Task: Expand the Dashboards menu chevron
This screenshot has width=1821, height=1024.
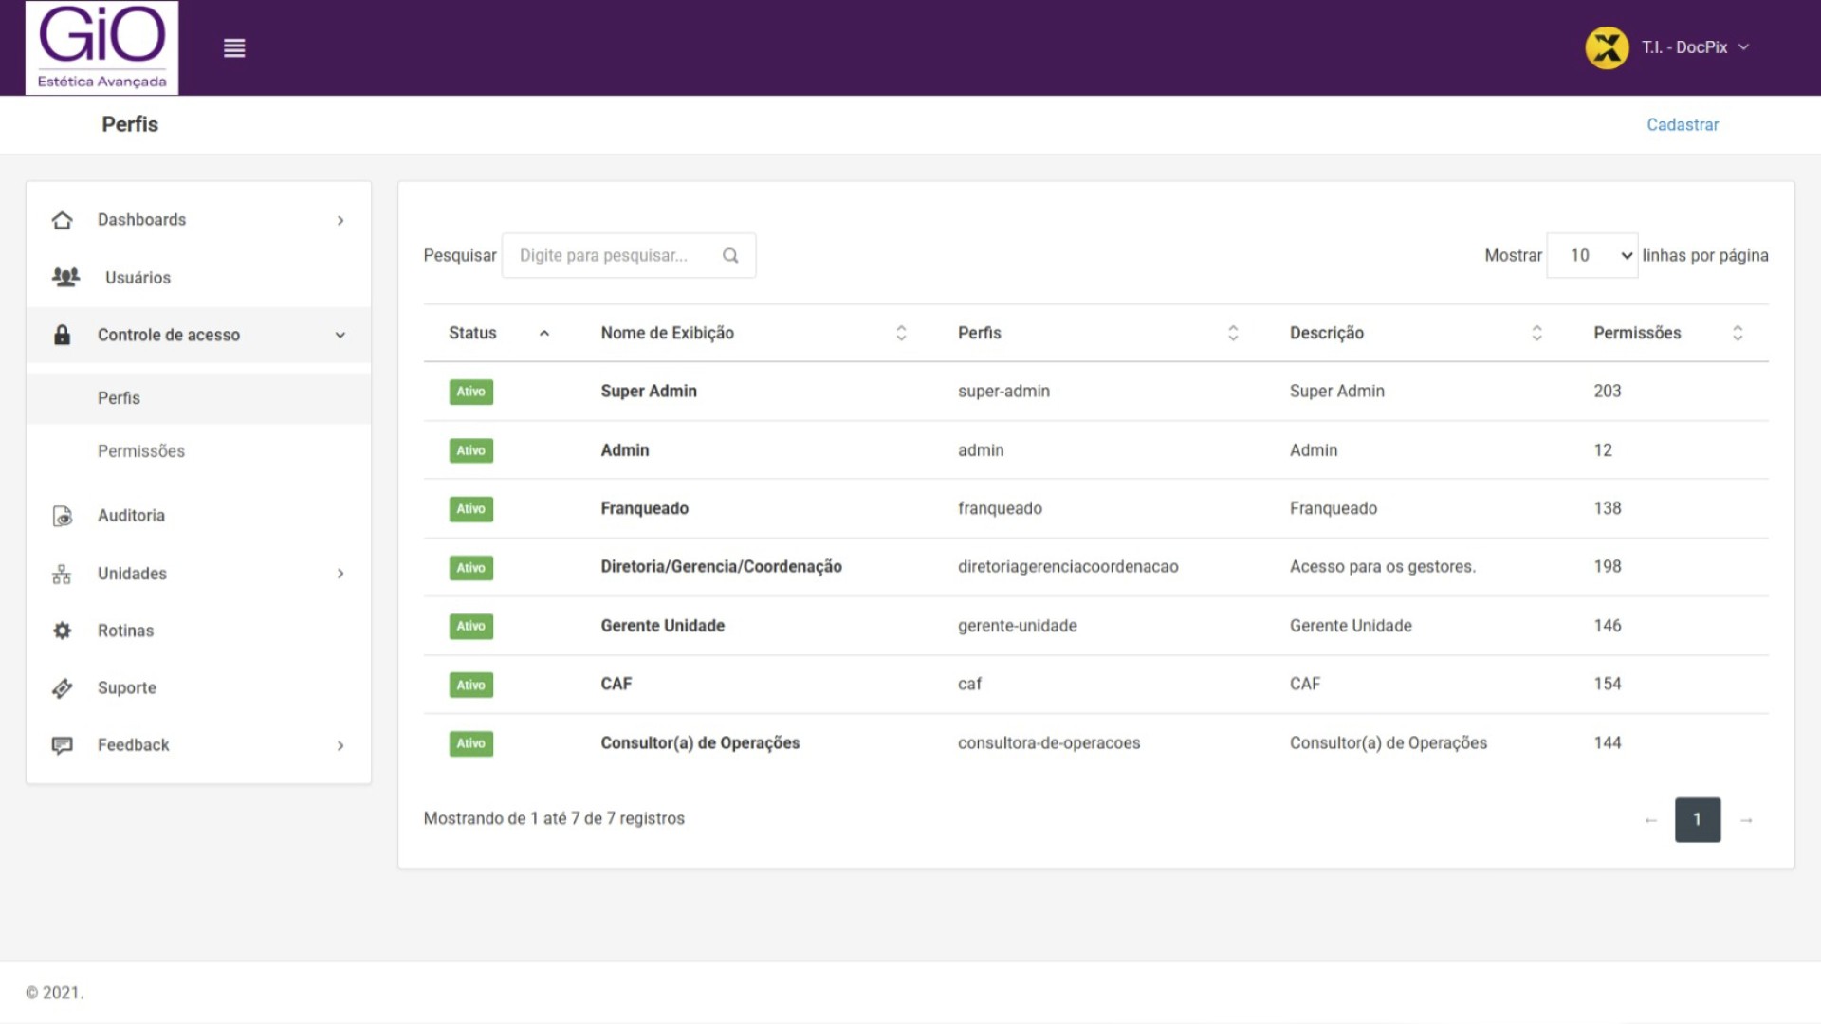Action: pos(340,220)
